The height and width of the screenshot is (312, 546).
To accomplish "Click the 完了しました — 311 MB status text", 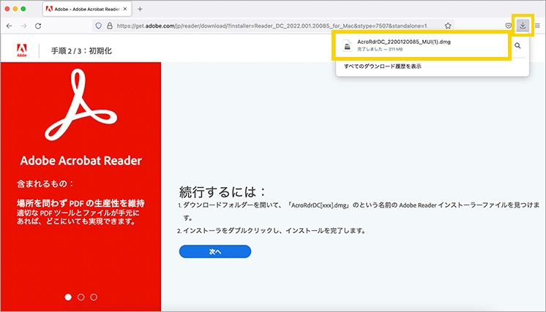I will pos(380,50).
